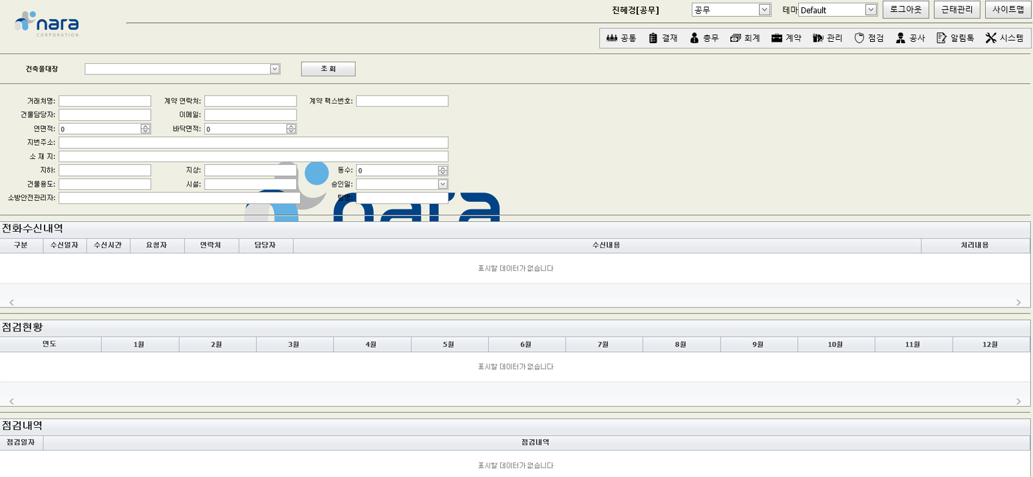This screenshot has height=477, width=1033.
Task: Open the 공통 menu with people icon
Action: (x=621, y=39)
